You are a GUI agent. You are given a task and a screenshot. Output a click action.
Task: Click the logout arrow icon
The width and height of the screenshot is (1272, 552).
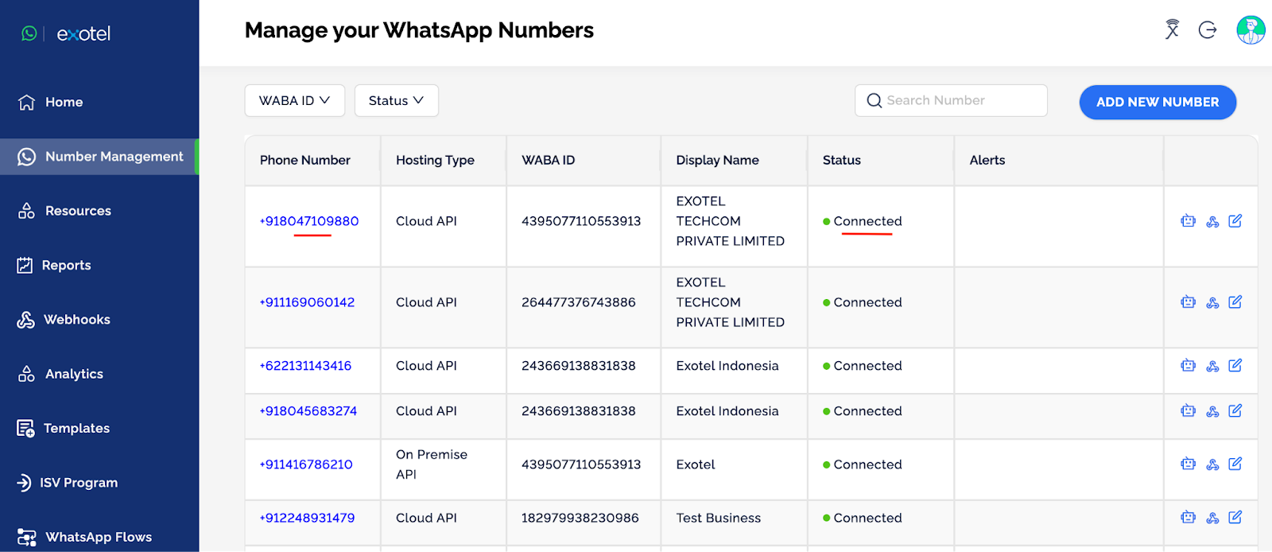click(x=1208, y=30)
